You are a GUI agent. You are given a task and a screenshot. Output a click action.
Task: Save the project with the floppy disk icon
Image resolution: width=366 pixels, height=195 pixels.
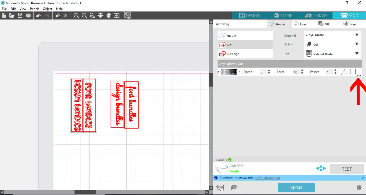click(20, 15)
